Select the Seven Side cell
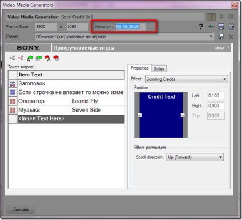 [98, 110]
